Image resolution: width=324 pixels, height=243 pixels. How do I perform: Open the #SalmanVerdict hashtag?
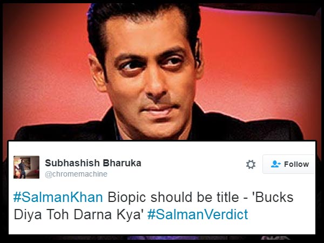198,214
